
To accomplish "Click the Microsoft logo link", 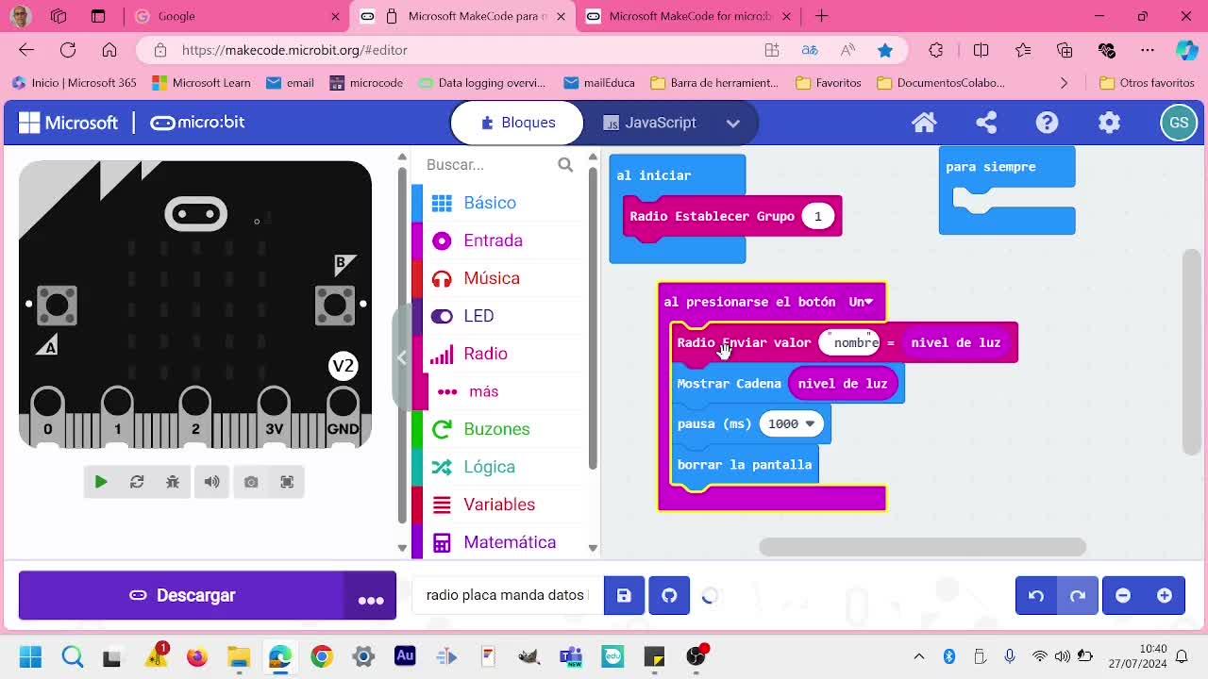I will coord(69,123).
